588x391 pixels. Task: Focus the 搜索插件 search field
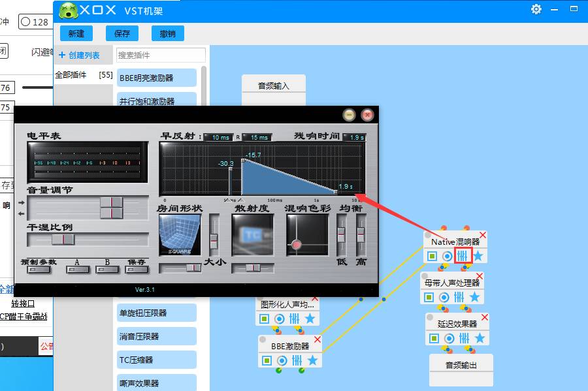(x=161, y=55)
